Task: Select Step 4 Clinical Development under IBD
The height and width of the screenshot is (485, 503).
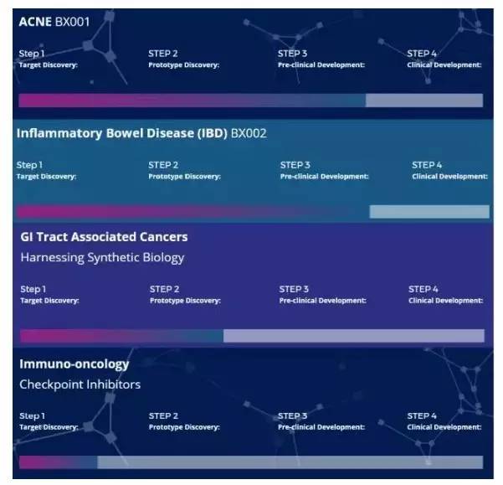Action: (449, 171)
